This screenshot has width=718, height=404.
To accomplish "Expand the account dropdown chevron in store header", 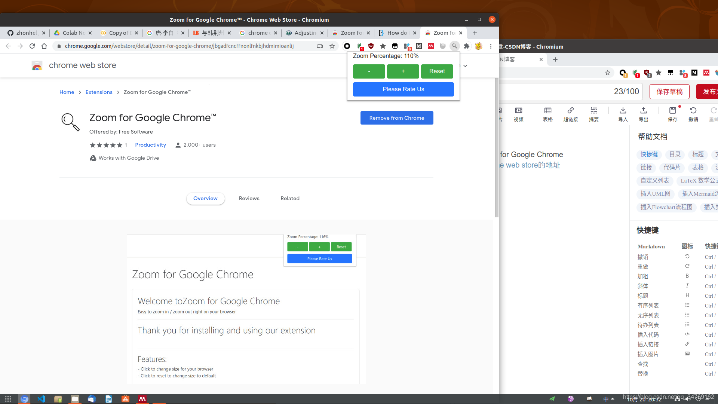I will pyautogui.click(x=465, y=66).
